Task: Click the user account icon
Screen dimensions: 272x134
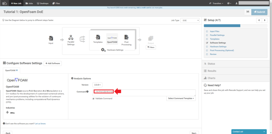Action: 236,3
